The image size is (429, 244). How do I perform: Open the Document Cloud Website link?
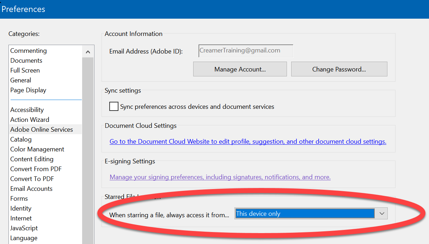[x=248, y=142]
